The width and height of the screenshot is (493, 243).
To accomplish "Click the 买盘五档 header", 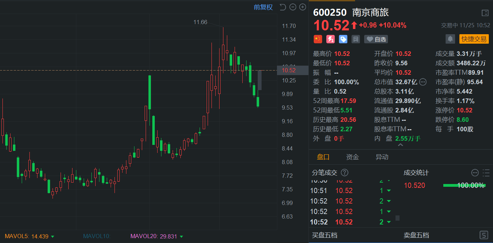I will [x=325, y=235].
